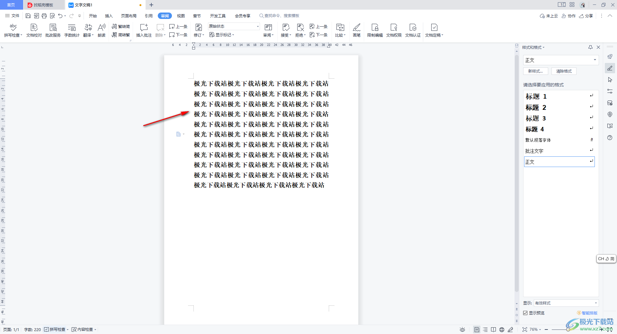Open the Insert ribbon tab
The width and height of the screenshot is (617, 334).
pyautogui.click(x=109, y=16)
